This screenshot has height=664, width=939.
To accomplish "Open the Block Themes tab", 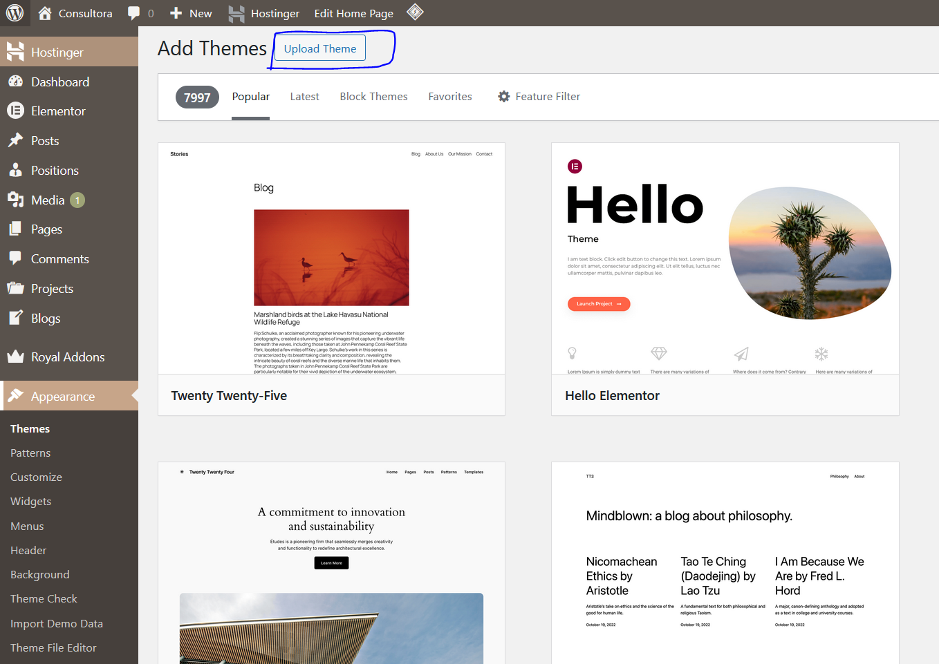I will 373,96.
